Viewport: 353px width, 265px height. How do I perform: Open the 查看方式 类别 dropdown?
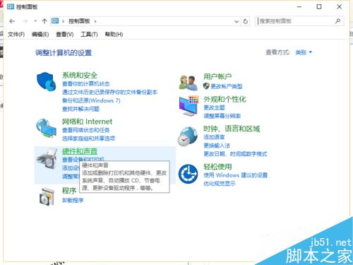pyautogui.click(x=304, y=52)
